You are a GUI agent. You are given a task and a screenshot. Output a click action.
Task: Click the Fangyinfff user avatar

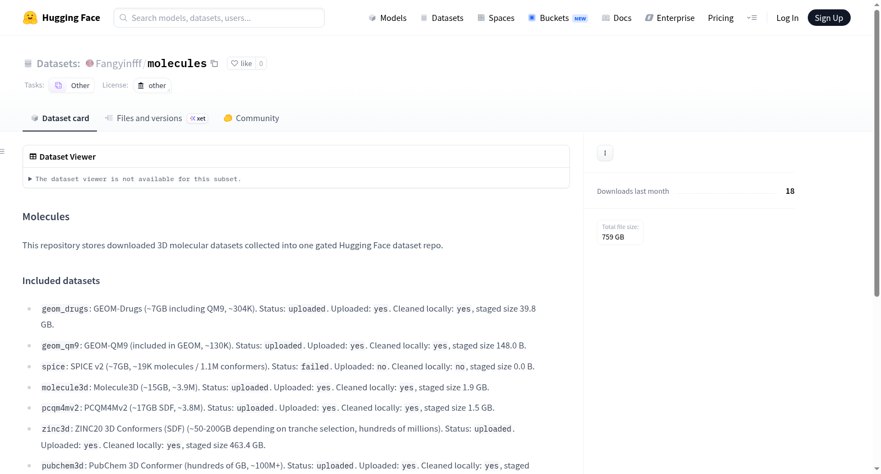point(90,63)
